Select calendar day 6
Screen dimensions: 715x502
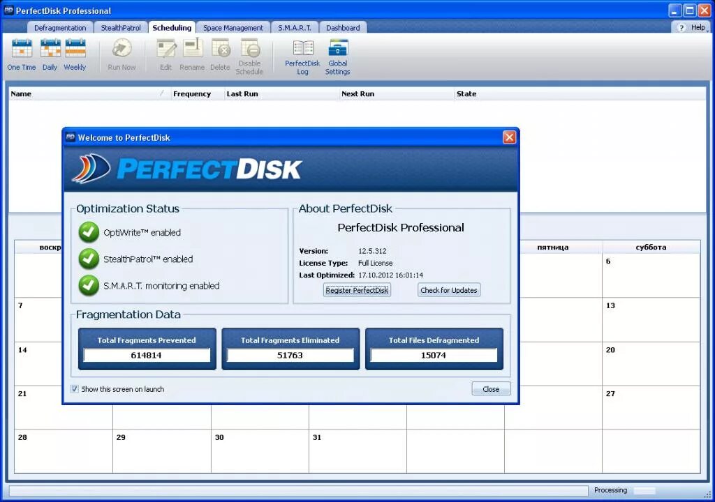[x=651, y=275]
